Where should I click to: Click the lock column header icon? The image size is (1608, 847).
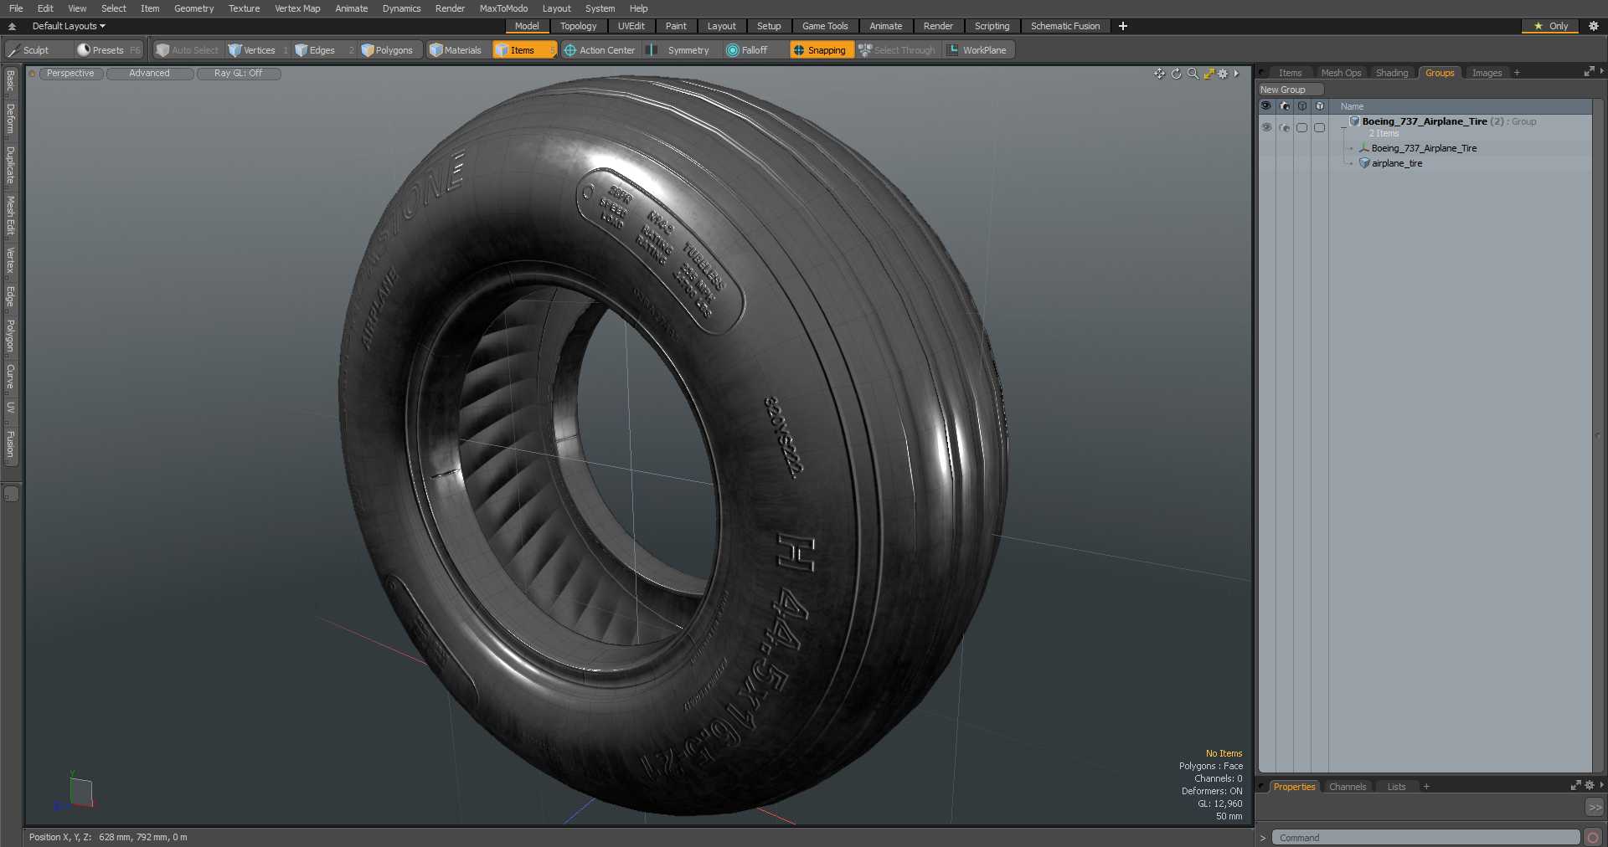[1301, 106]
